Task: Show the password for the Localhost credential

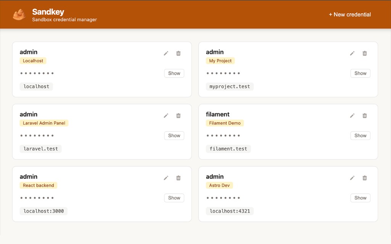Action: click(x=174, y=73)
